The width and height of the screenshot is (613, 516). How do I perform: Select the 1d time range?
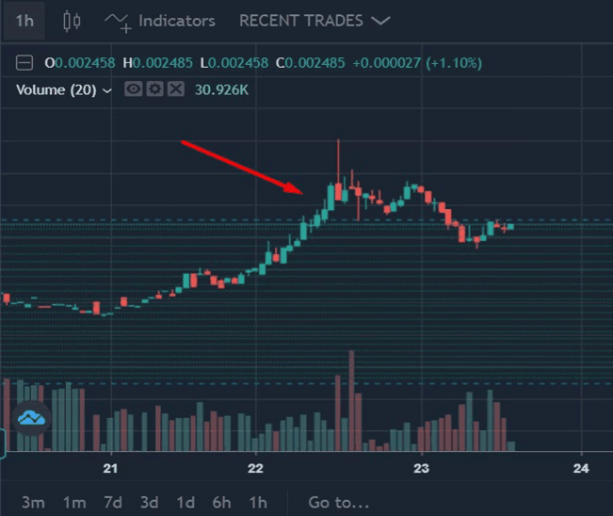click(x=186, y=502)
